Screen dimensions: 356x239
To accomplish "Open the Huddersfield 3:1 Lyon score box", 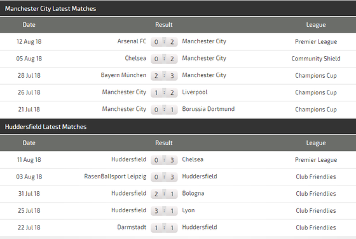I will pos(164,211).
